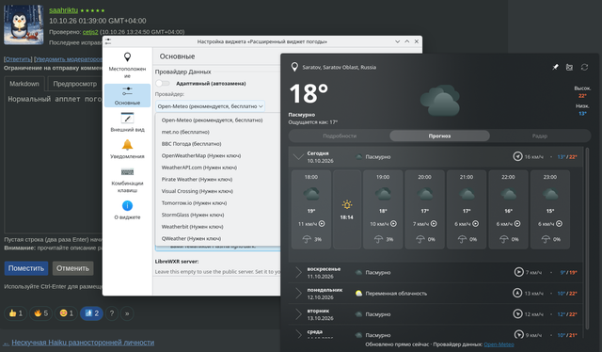Click the cloud icon in 23:00 card
Viewport: 602px width, 352px height.
coord(550,194)
